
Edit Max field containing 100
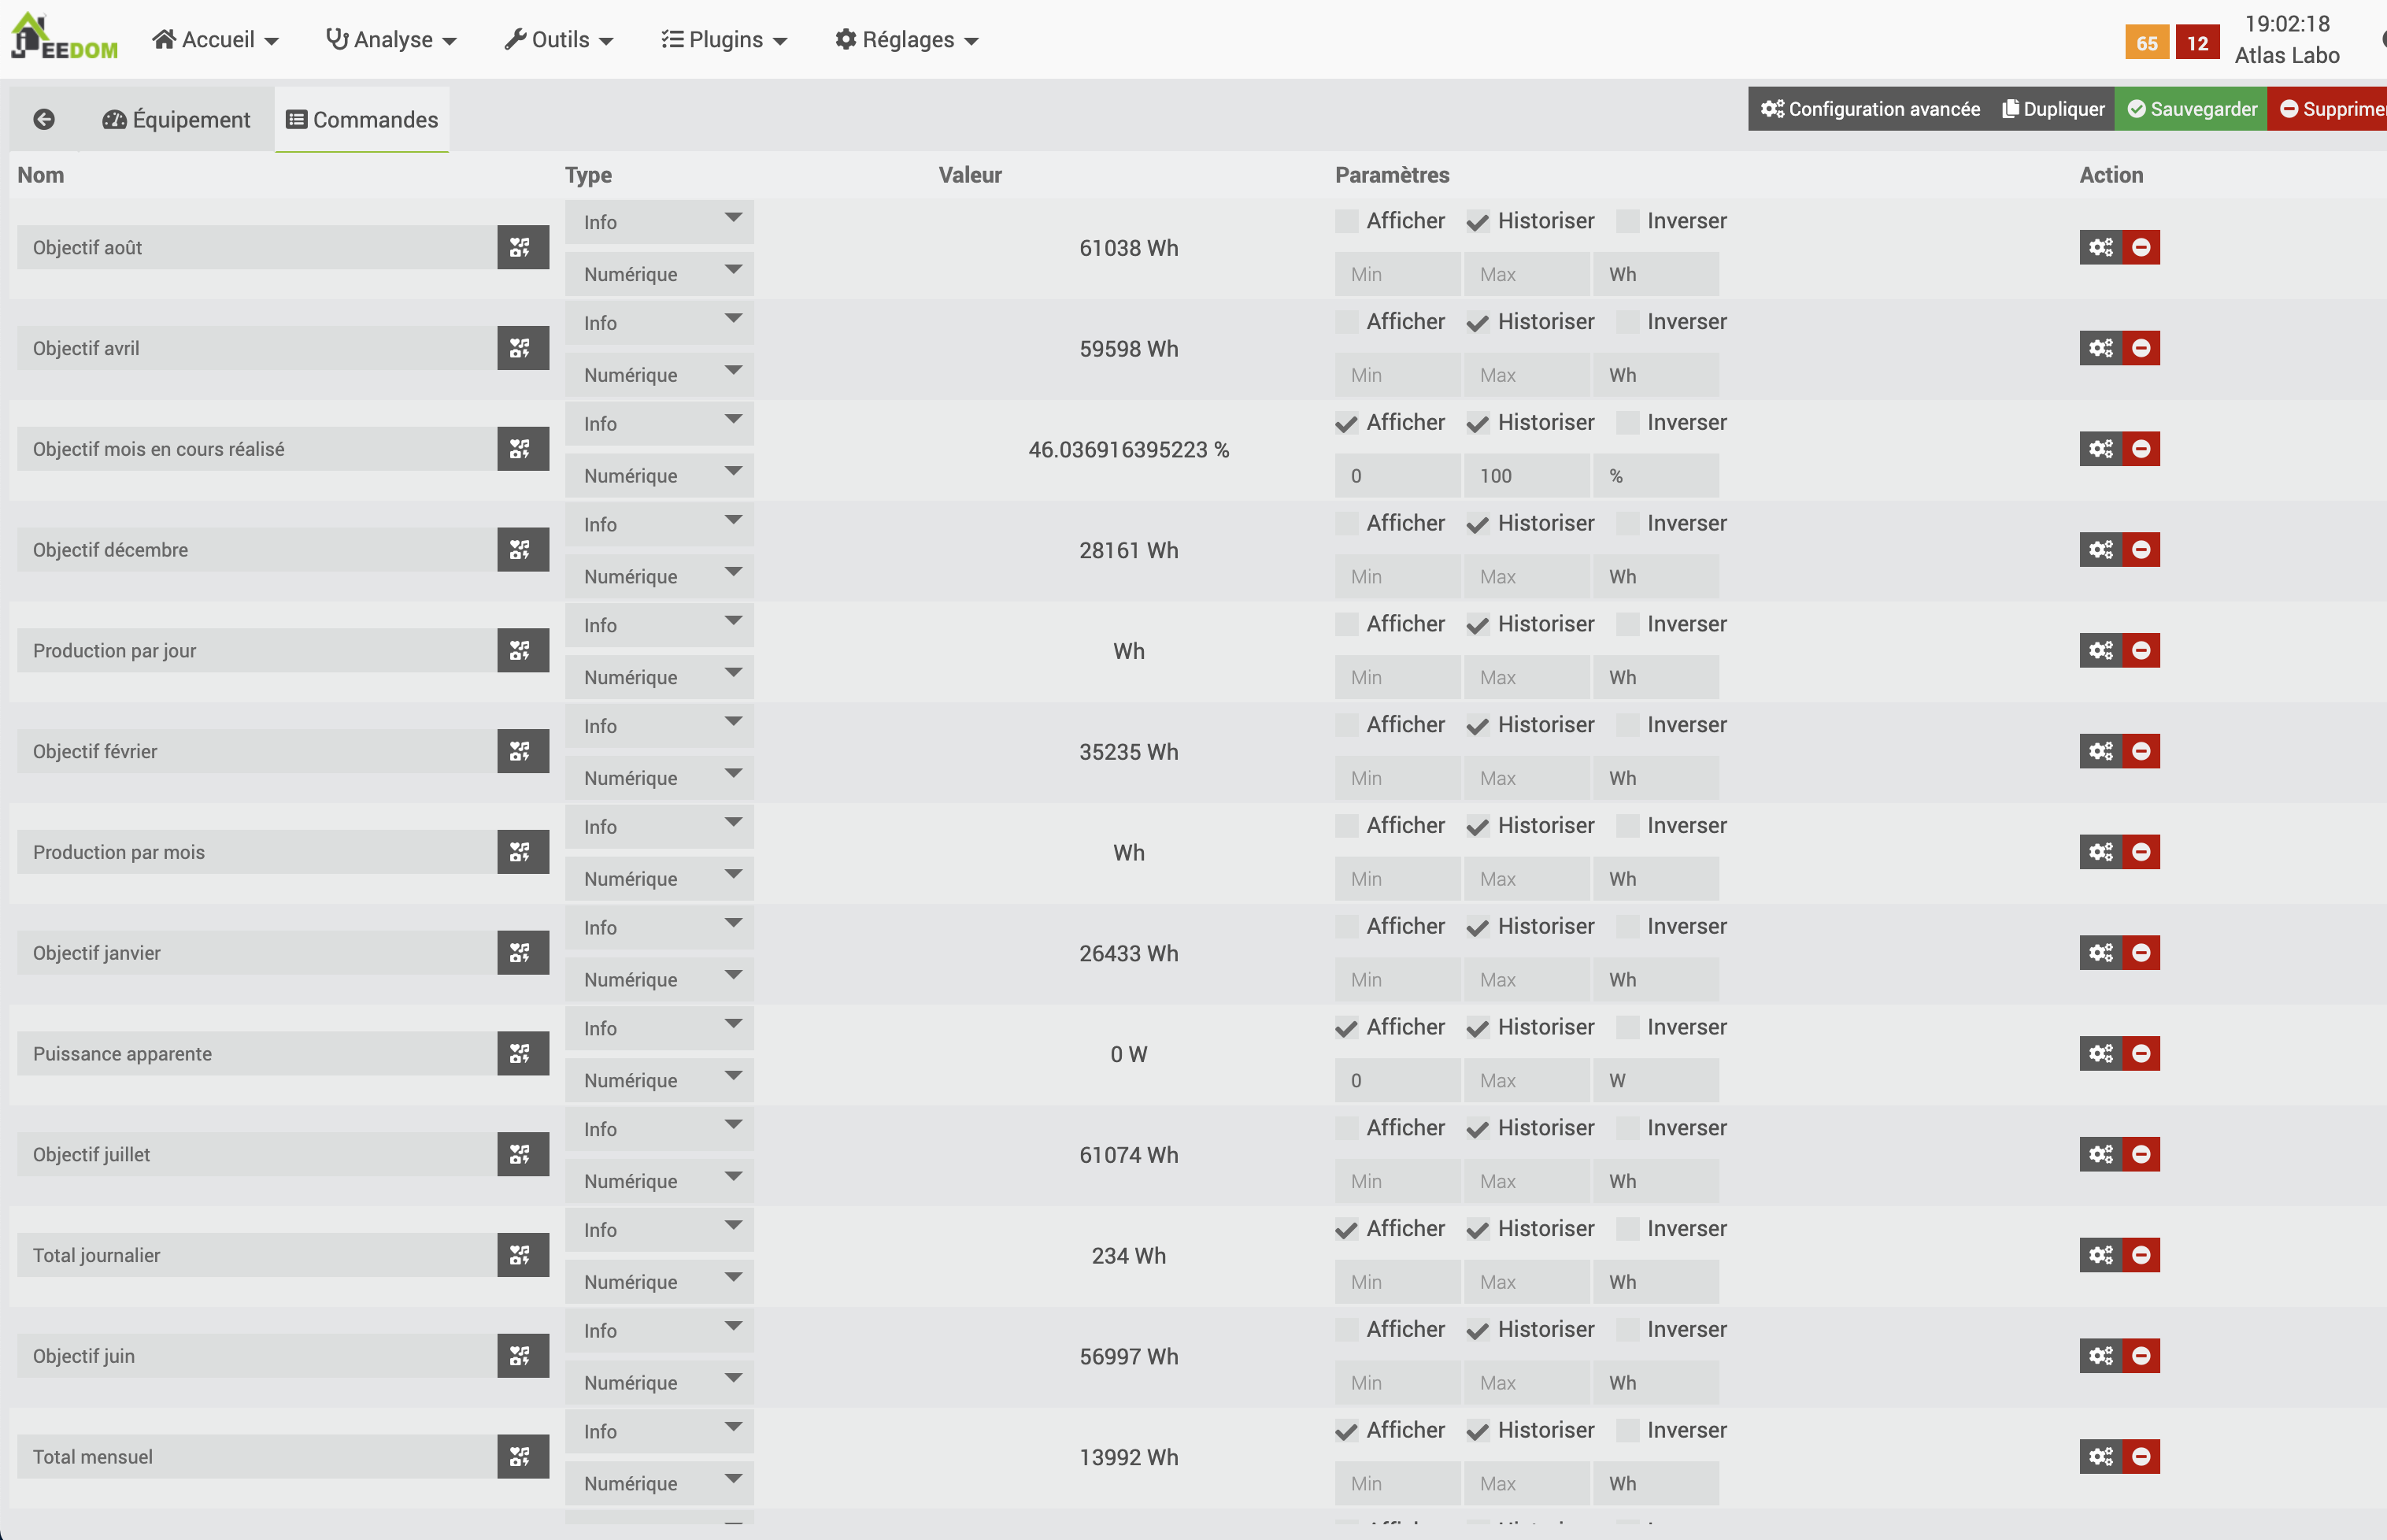point(1526,476)
